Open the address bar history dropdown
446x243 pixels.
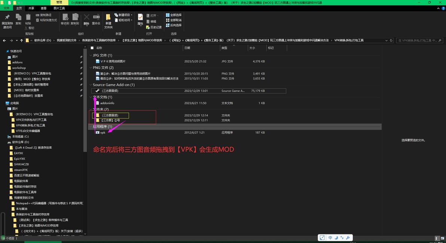(x=386, y=41)
